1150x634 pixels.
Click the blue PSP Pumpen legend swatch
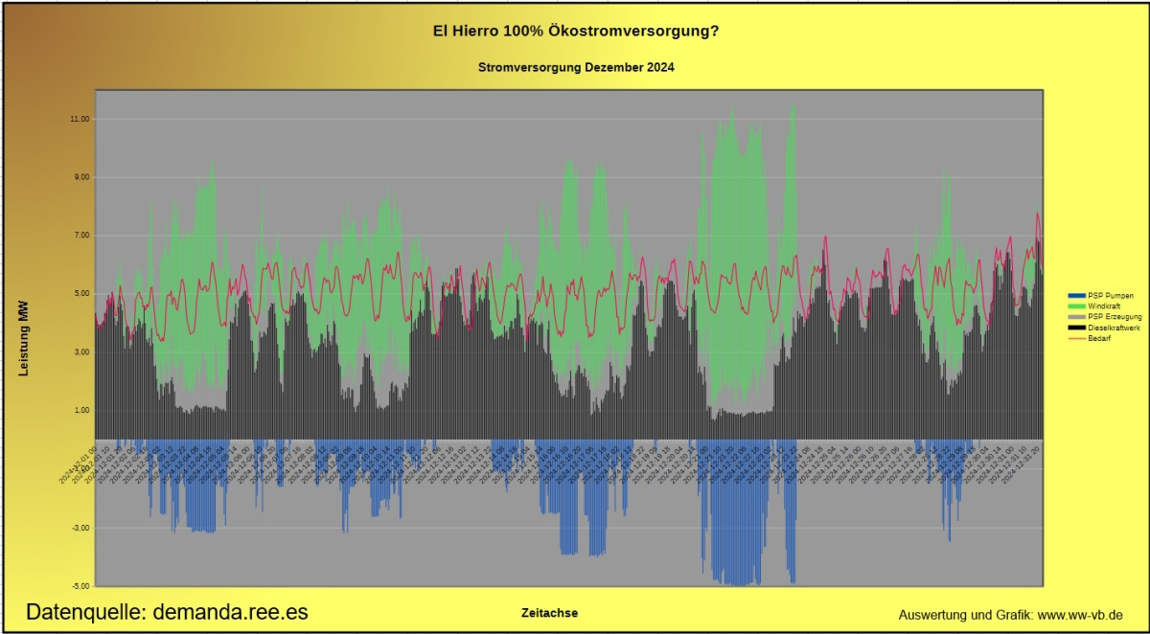point(1076,296)
